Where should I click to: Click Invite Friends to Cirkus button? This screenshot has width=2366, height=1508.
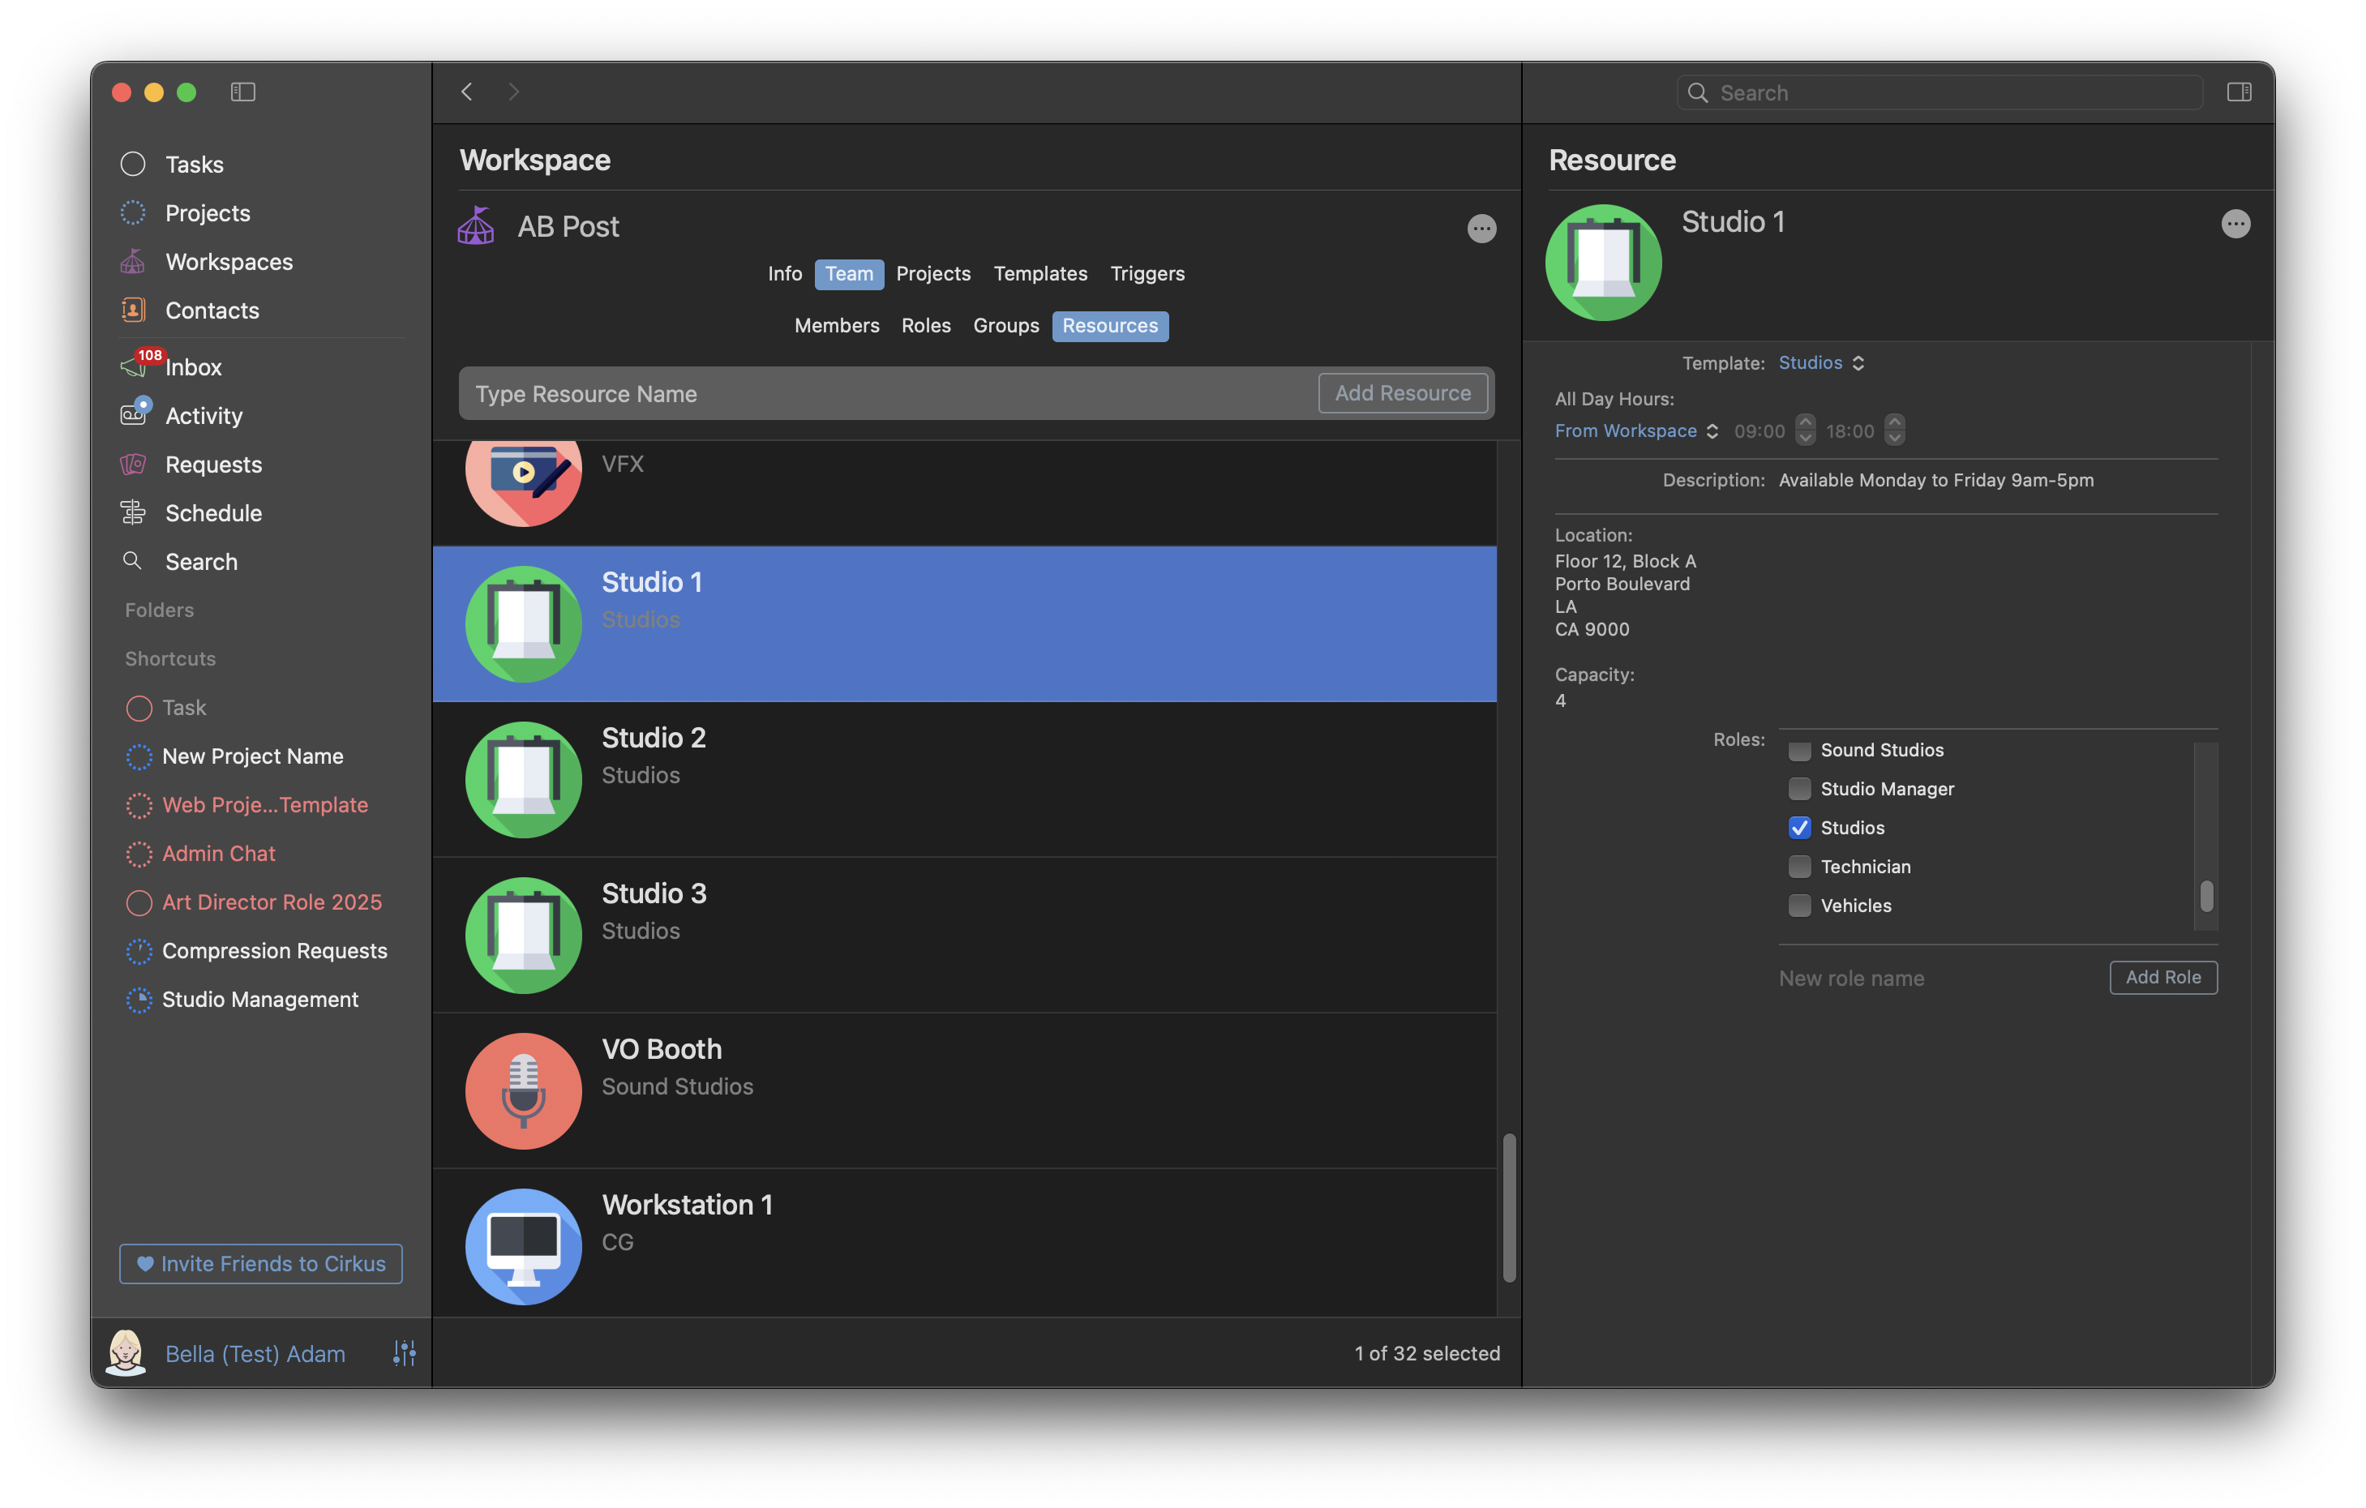(260, 1263)
